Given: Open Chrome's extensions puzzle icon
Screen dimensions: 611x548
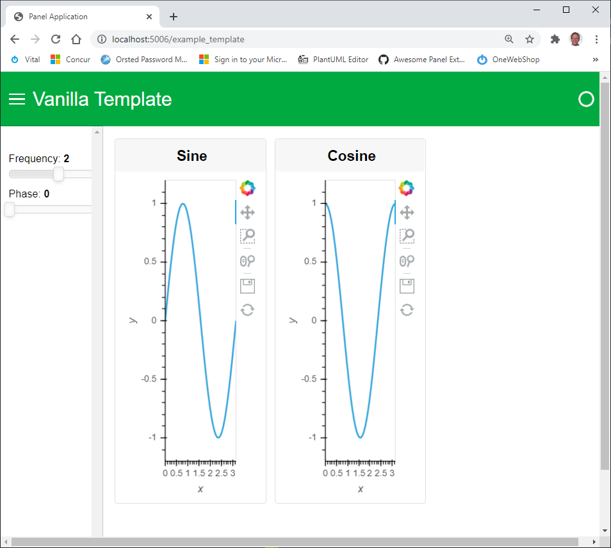Looking at the screenshot, I should click(x=555, y=39).
